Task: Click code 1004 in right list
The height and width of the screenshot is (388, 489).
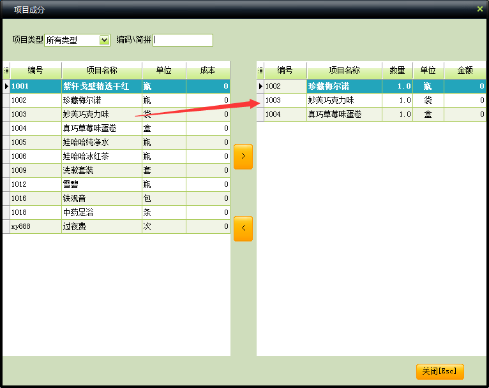Action: [x=285, y=114]
